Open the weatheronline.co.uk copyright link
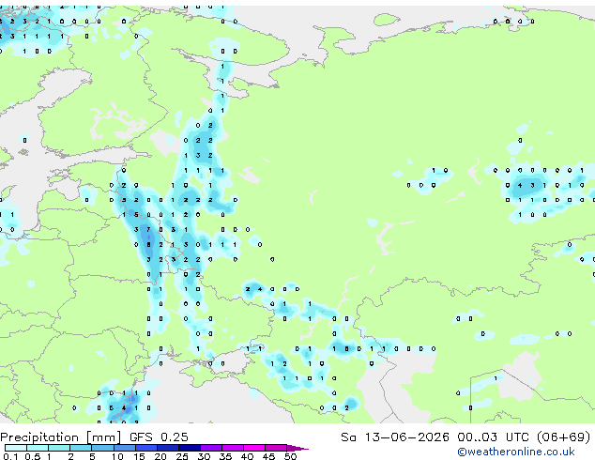 coord(516,452)
